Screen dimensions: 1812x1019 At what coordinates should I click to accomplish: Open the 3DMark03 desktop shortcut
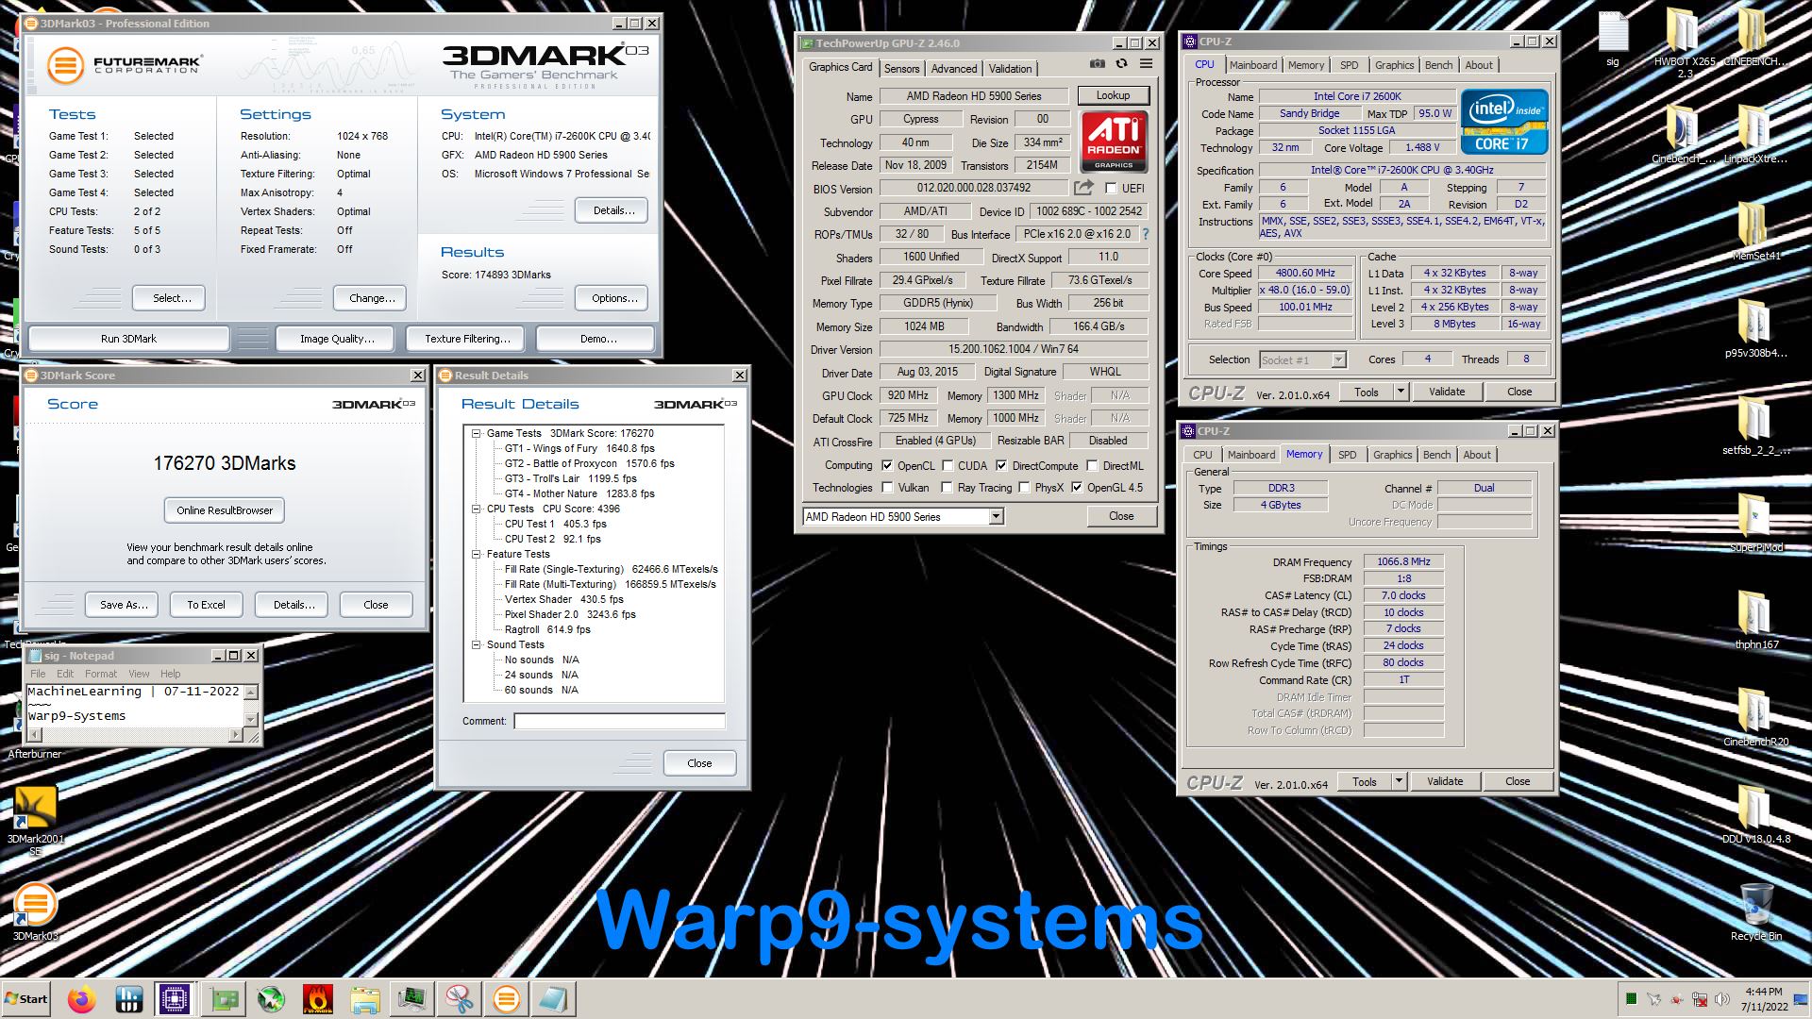coord(35,911)
